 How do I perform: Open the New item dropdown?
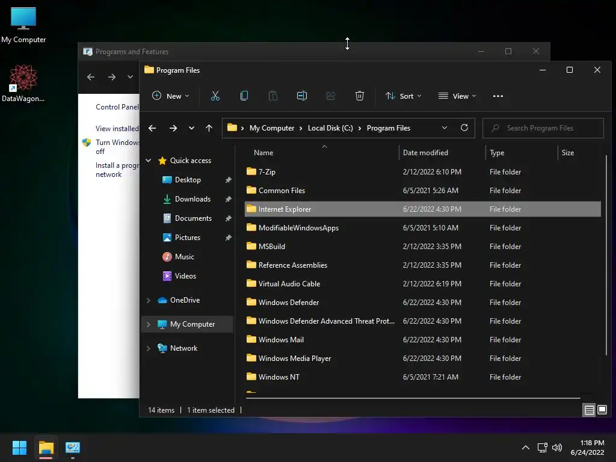pyautogui.click(x=170, y=96)
